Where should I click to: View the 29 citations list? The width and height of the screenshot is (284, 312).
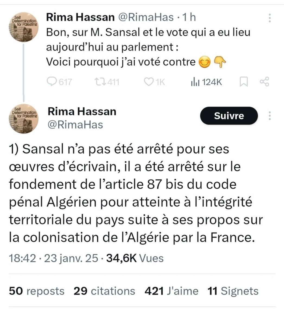pyautogui.click(x=104, y=291)
